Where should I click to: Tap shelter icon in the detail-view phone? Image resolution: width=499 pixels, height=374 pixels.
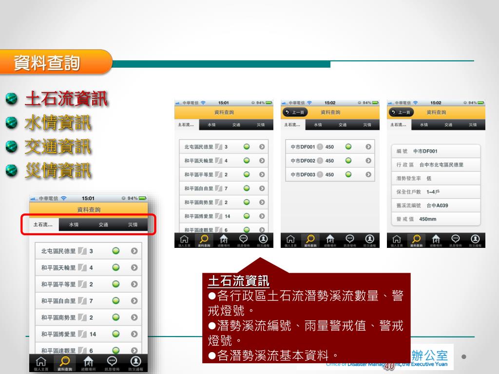[x=436, y=240]
